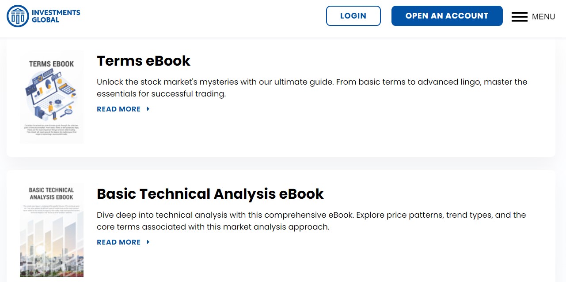Open the Terms eBook cover thumbnail
The height and width of the screenshot is (282, 566).
pos(52,97)
